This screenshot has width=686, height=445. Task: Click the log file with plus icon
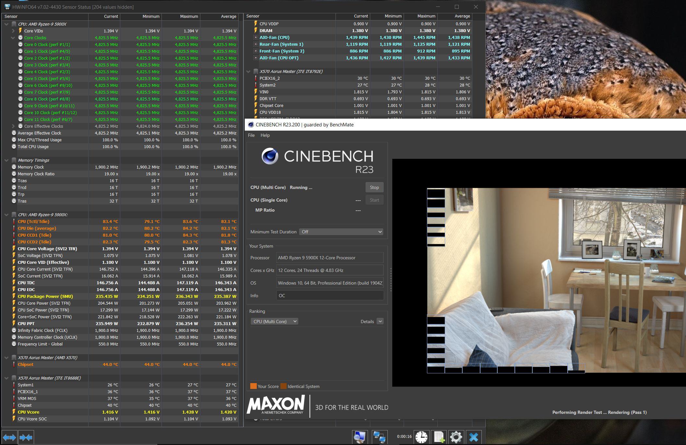click(439, 437)
